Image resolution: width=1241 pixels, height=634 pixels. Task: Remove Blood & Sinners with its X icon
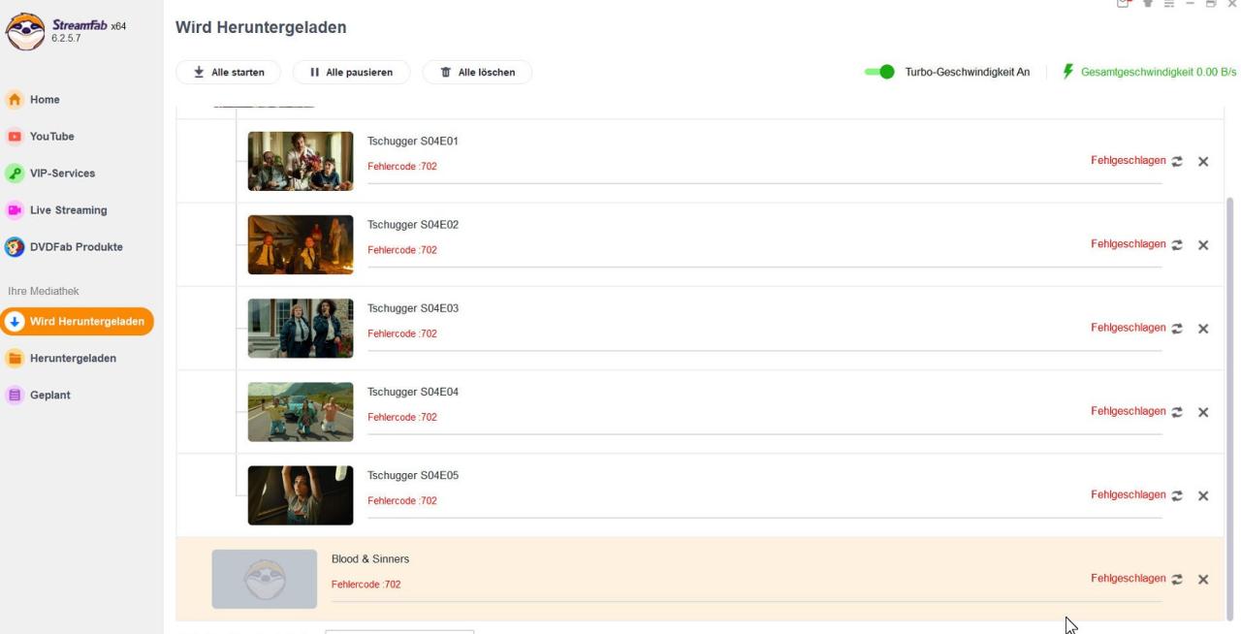click(1203, 579)
